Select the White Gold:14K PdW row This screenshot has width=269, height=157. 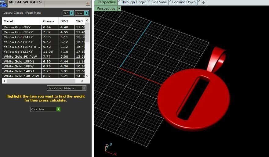(43, 76)
